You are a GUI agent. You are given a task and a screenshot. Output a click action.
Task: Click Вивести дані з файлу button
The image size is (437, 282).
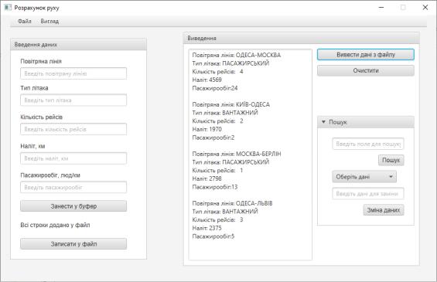click(366, 55)
